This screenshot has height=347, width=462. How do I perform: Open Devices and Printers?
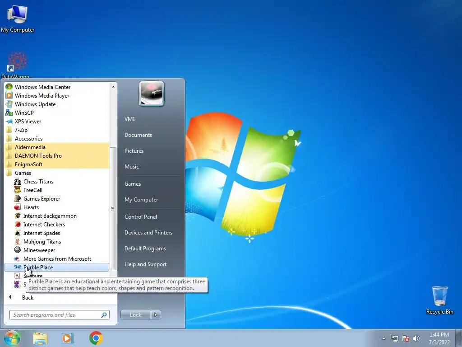(148, 233)
